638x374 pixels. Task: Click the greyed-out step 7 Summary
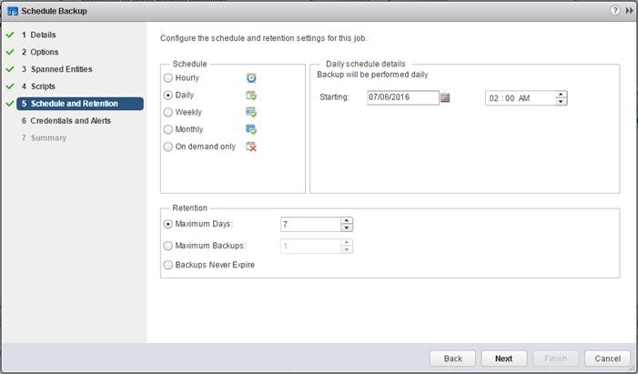click(x=44, y=138)
